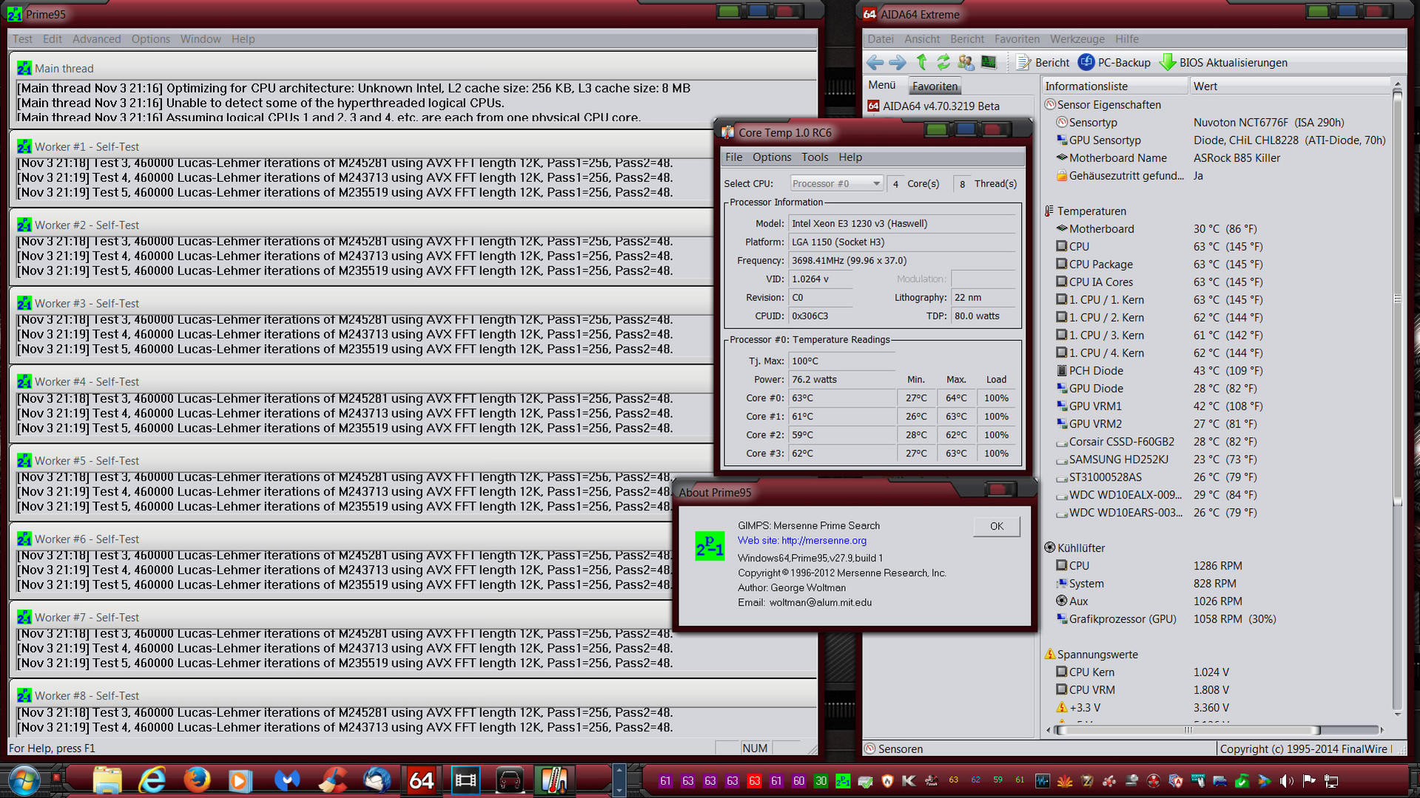Open the Tools menu in Core Temp

pos(815,158)
